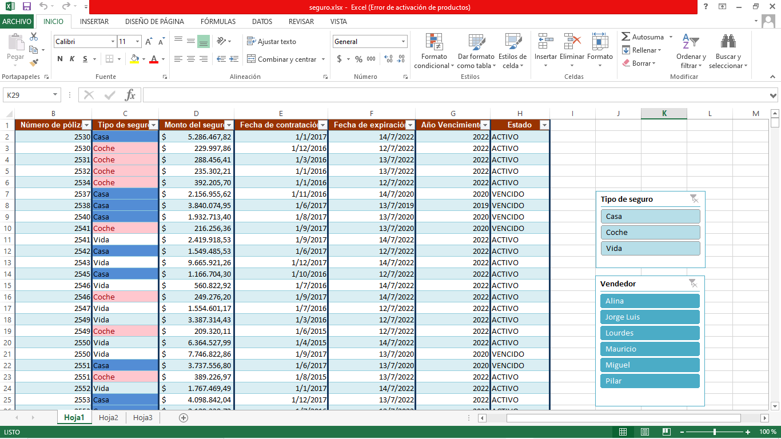Switch to the INSERTAR ribbon tab
The height and width of the screenshot is (439, 781).
tap(93, 21)
